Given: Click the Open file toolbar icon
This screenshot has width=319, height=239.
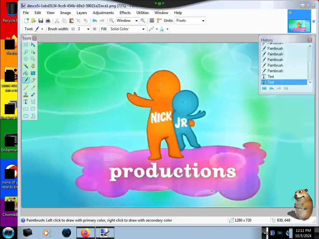Looking at the screenshot, I should pyautogui.click(x=33, y=21).
